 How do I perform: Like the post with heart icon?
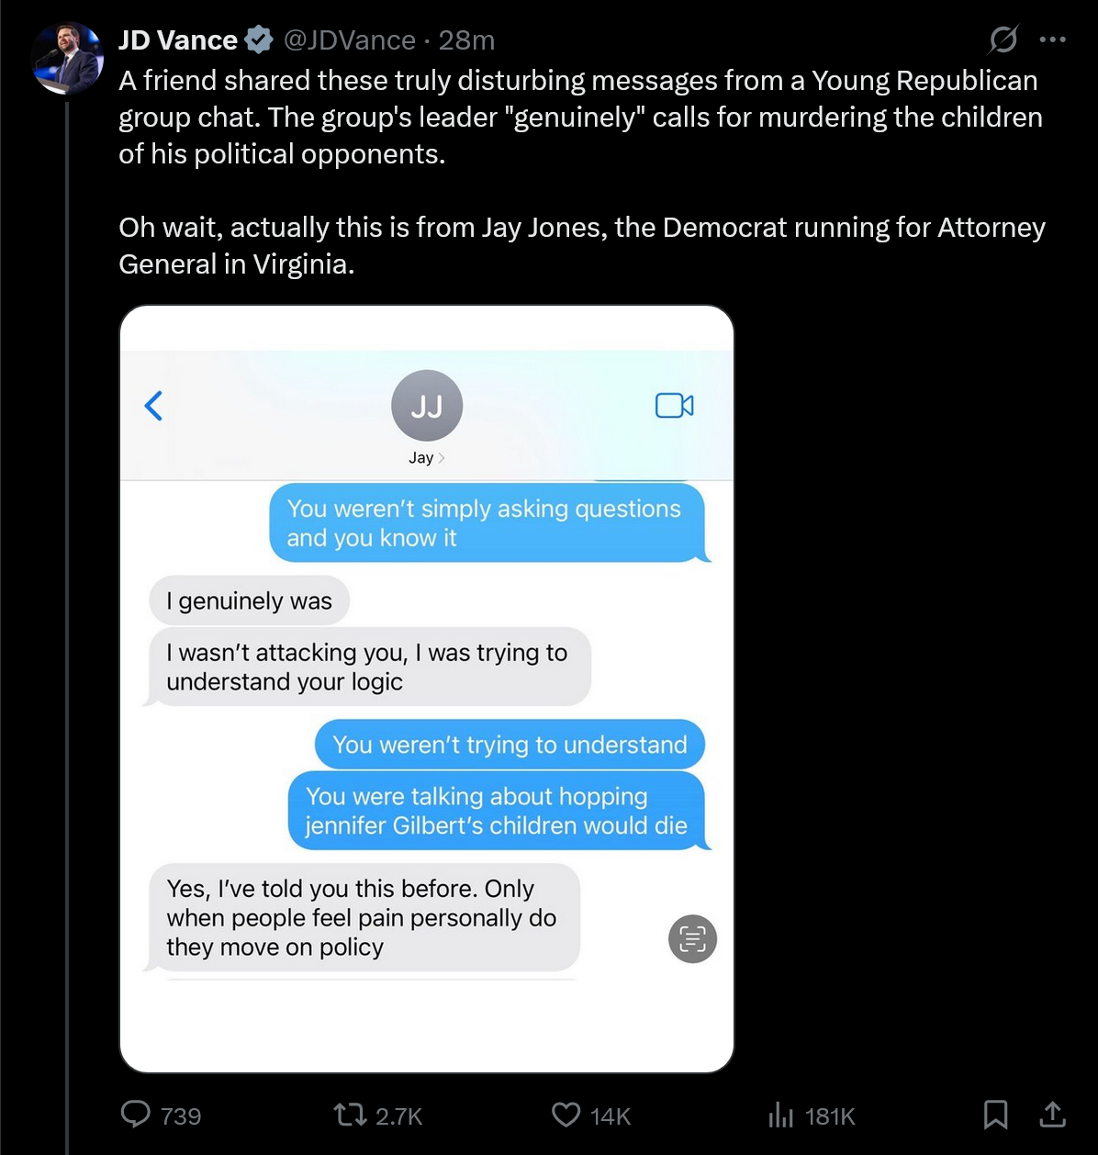(x=566, y=1116)
